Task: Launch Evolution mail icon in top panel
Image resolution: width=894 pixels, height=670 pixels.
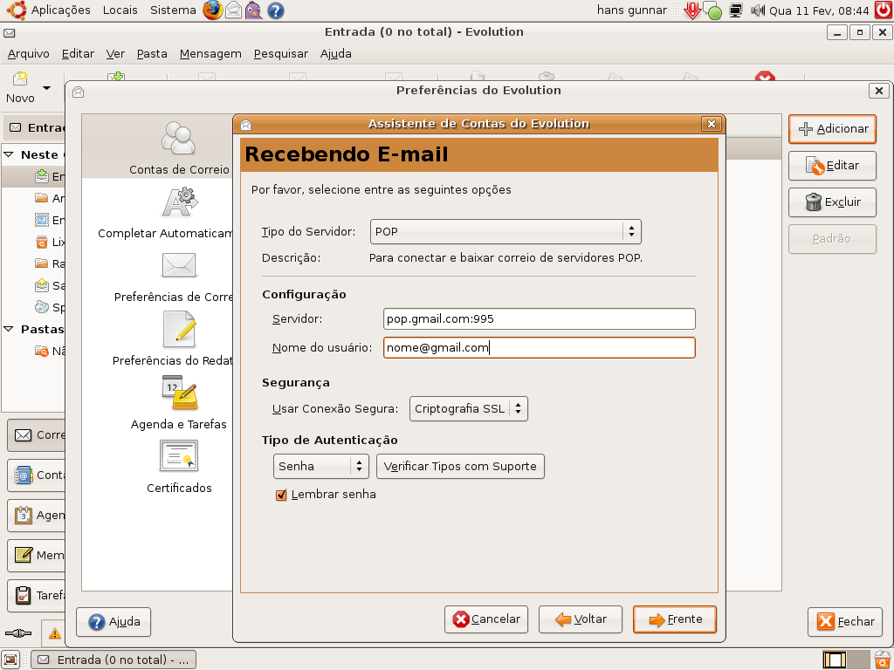Action: click(233, 10)
